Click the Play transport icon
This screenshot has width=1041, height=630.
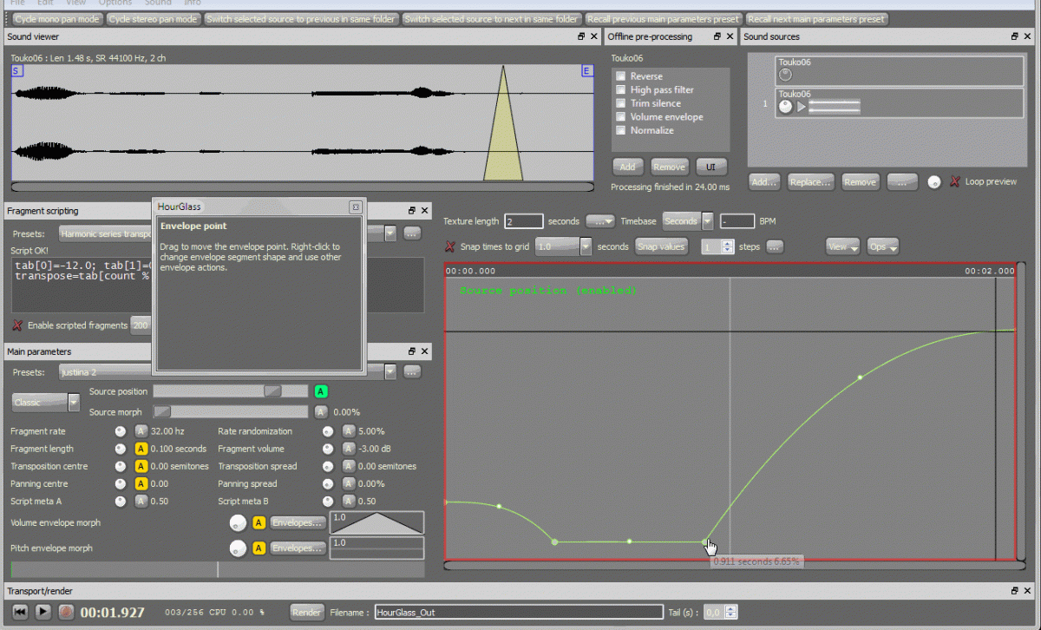click(43, 612)
